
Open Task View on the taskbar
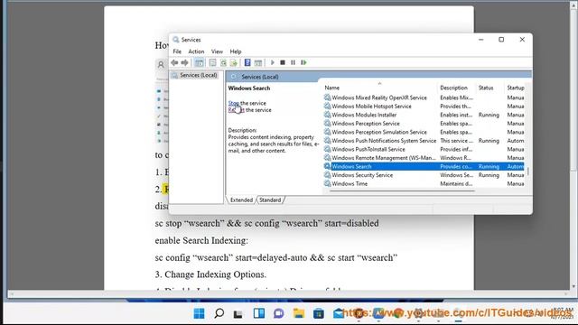pyautogui.click(x=238, y=313)
